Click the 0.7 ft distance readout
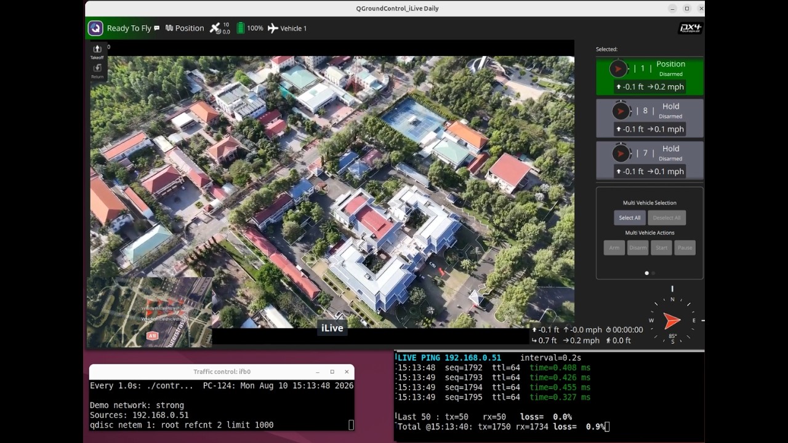This screenshot has height=443, width=788. pos(544,341)
